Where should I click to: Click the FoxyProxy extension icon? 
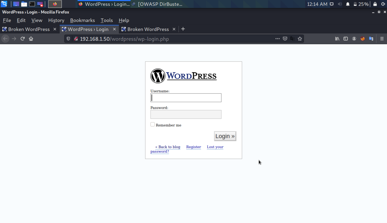point(362,39)
